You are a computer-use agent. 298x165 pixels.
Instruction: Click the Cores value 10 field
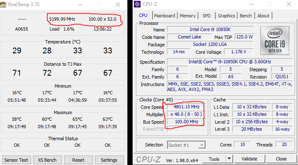click(x=243, y=144)
